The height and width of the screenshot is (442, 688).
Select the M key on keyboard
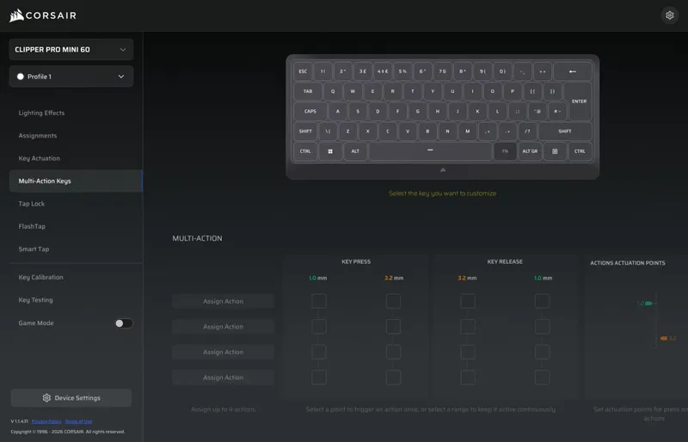(468, 132)
